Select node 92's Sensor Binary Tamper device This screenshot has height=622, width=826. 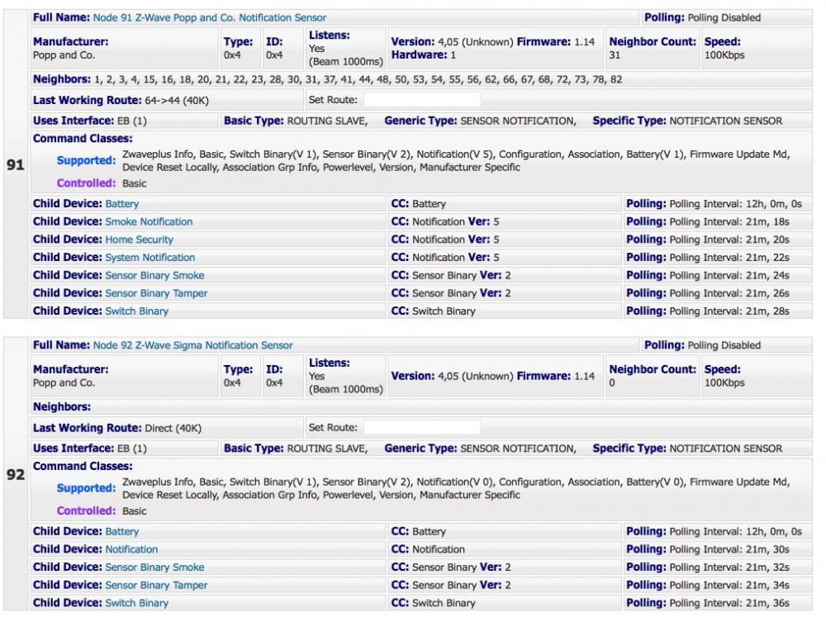click(156, 585)
